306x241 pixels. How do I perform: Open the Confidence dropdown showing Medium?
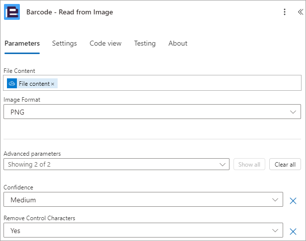coord(143,199)
